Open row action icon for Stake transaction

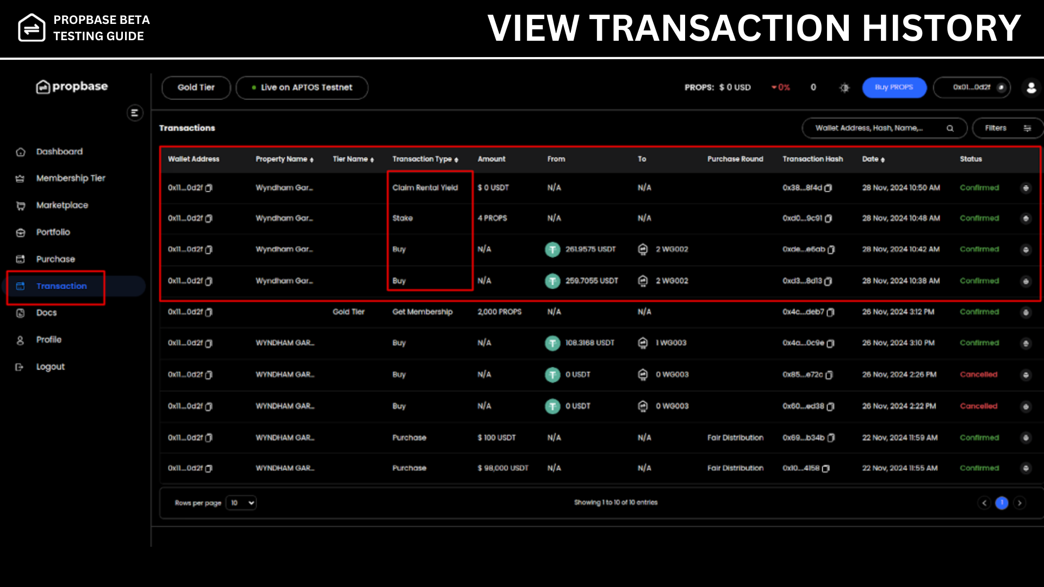pyautogui.click(x=1026, y=218)
